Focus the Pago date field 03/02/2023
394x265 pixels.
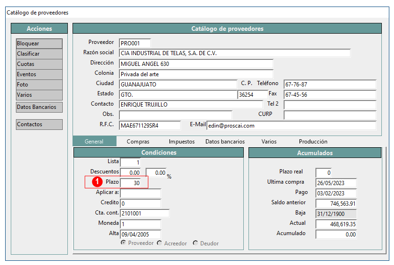[x=336, y=193]
